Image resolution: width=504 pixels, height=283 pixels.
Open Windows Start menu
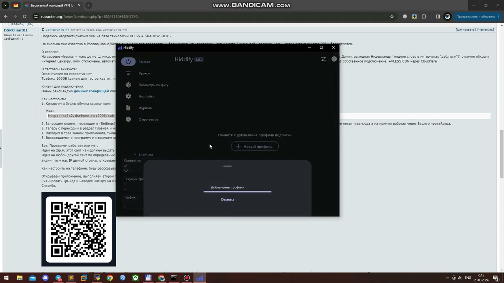6,278
